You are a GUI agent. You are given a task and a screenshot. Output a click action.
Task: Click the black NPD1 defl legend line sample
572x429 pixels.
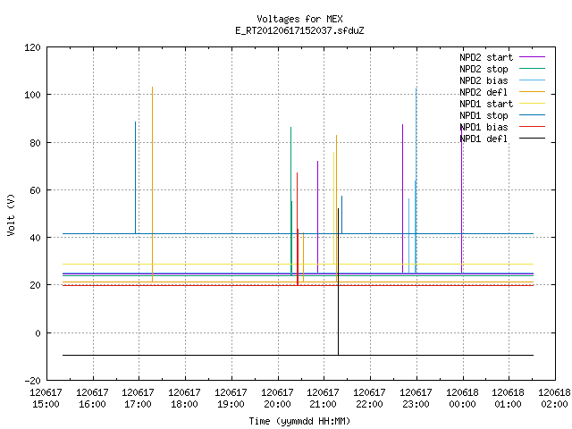tap(533, 139)
